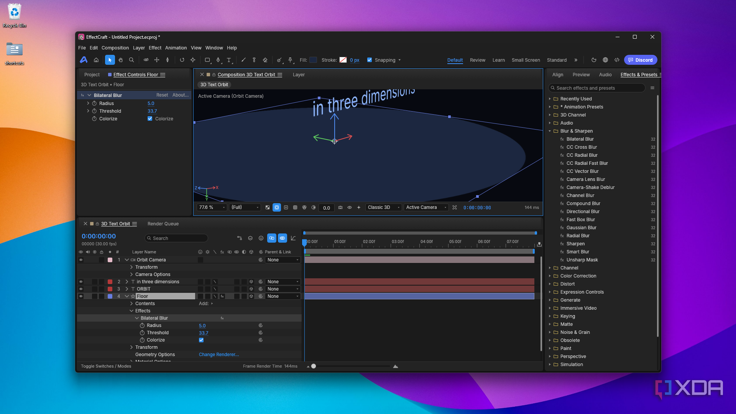Open the Active Camera view dropdown
This screenshot has height=414, width=736.
pyautogui.click(x=426, y=207)
